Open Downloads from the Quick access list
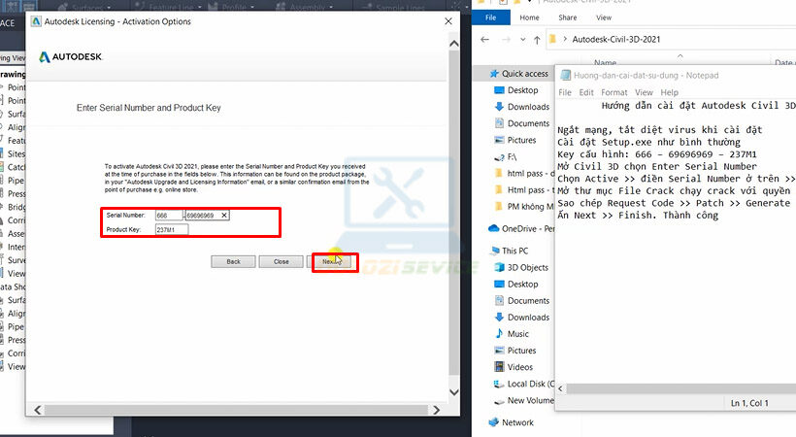This screenshot has height=437, width=796. pos(496,107)
